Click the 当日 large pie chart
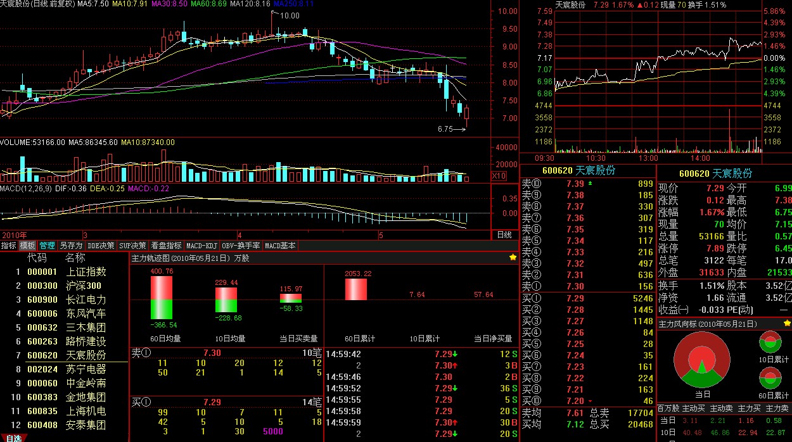 [702, 362]
